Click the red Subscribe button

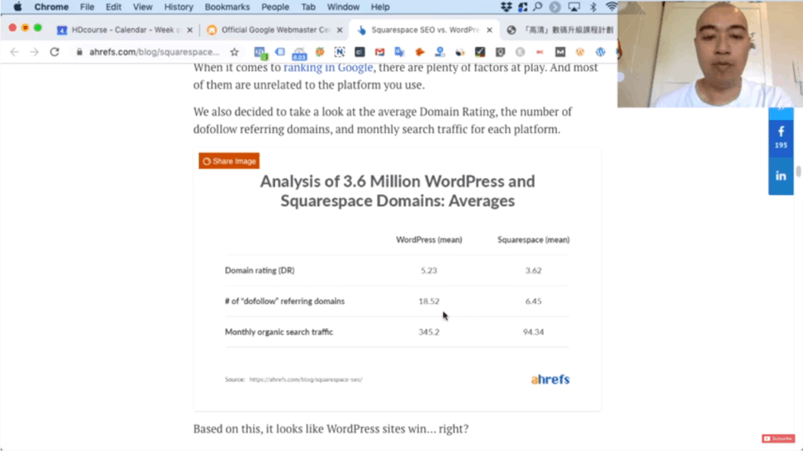coord(778,438)
